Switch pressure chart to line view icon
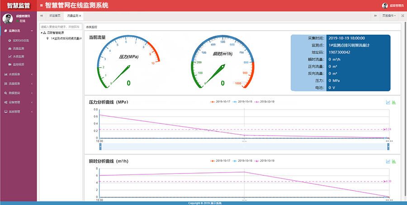The width and height of the screenshot is (407, 205). (x=388, y=102)
